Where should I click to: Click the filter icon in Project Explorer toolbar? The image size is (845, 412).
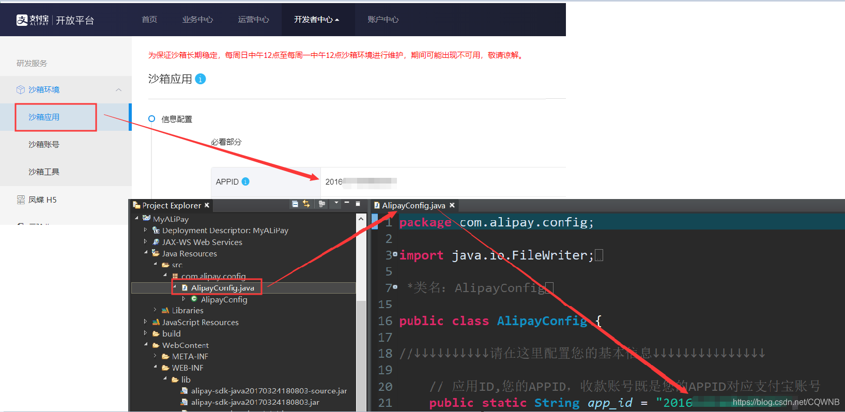click(x=322, y=204)
